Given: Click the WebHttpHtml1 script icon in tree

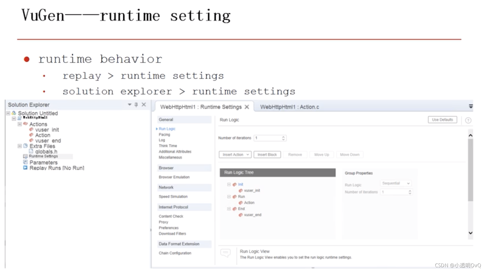Looking at the screenshot, I should coord(19,118).
